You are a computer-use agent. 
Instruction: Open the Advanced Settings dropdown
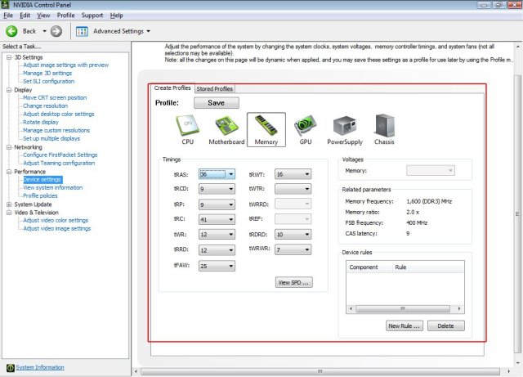pyautogui.click(x=149, y=31)
